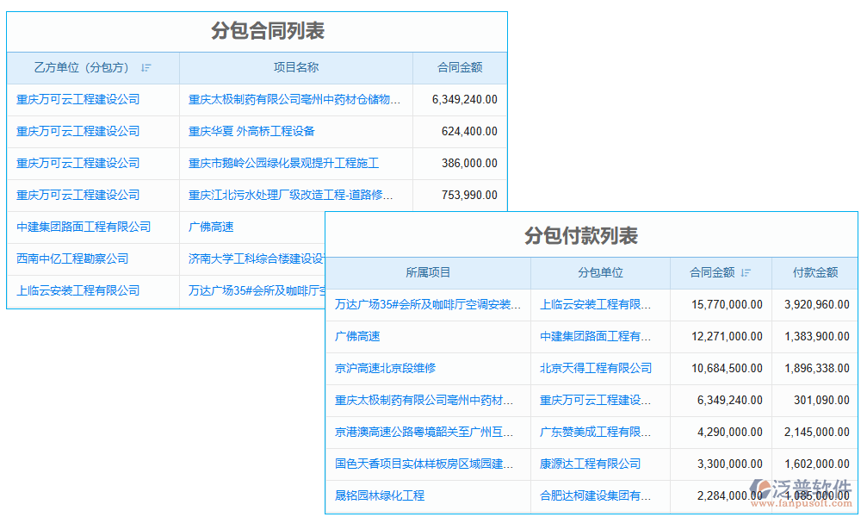Click the 所属项目 column header
The image size is (861, 517).
tap(430, 272)
